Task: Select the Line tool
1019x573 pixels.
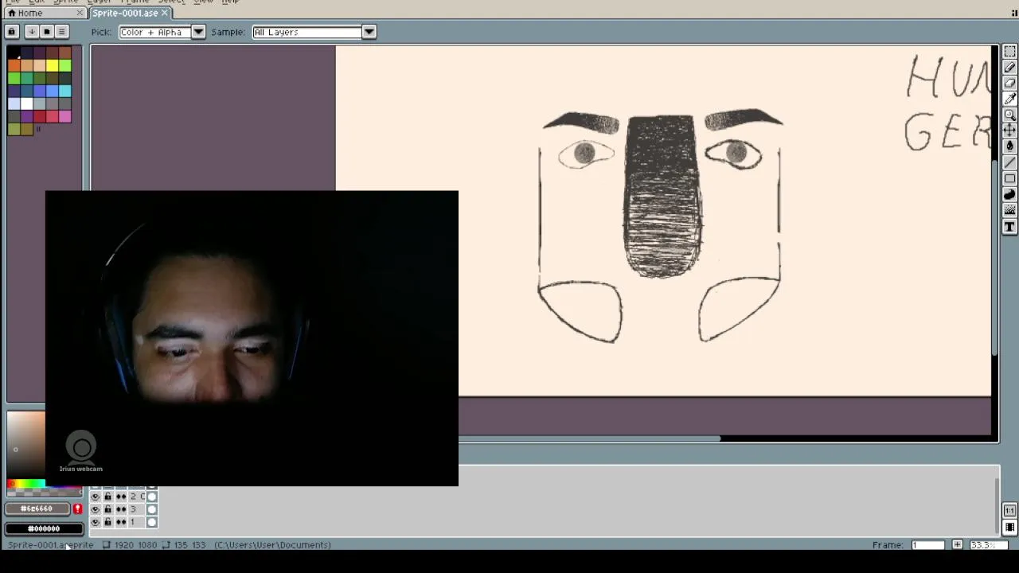Action: (1009, 162)
